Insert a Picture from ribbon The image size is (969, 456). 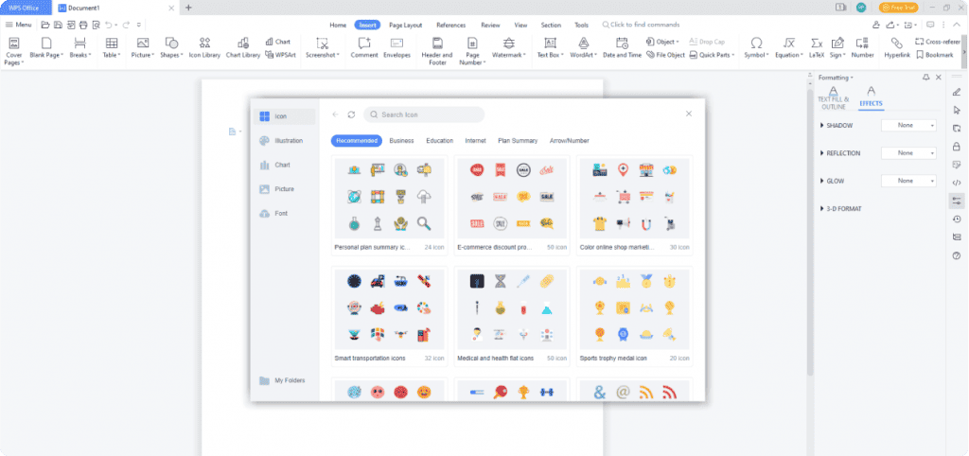(x=143, y=47)
